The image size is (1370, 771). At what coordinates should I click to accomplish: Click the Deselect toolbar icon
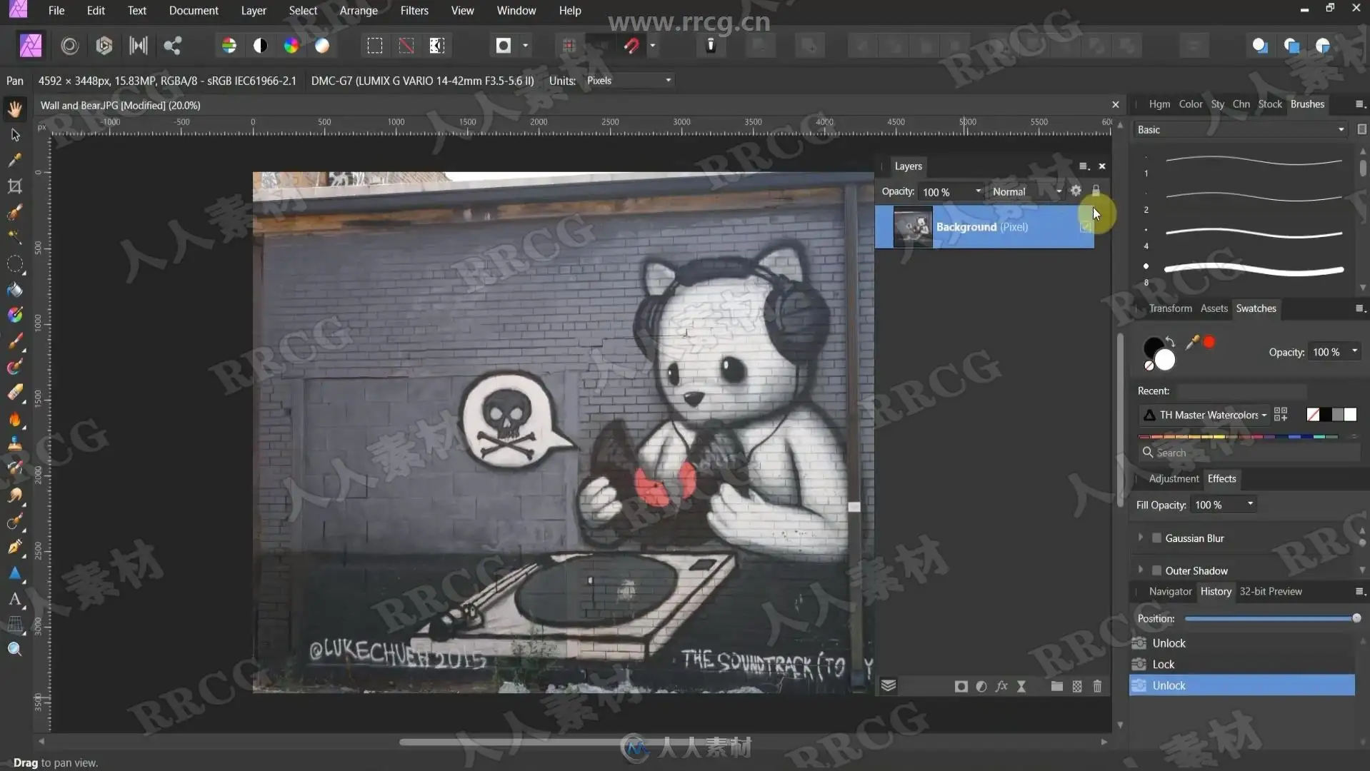pos(406,46)
